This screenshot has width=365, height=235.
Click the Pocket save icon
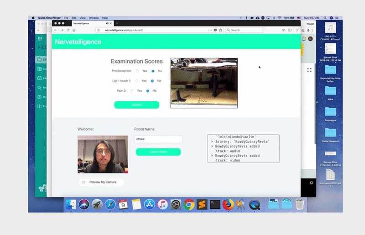click(x=215, y=30)
